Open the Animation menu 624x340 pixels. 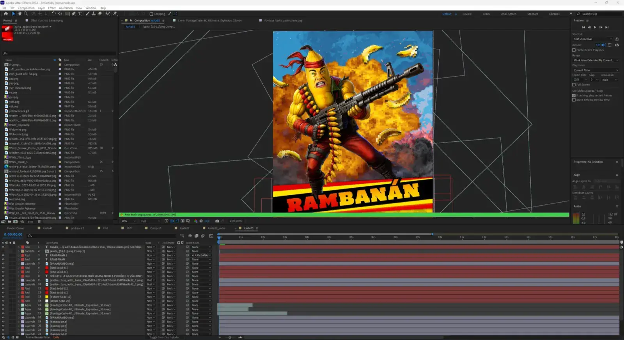click(66, 8)
